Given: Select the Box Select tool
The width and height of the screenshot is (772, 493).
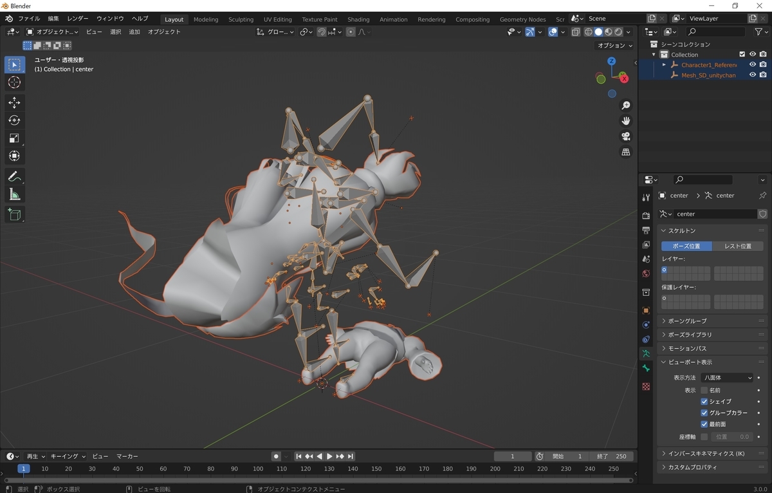Looking at the screenshot, I should [x=14, y=64].
